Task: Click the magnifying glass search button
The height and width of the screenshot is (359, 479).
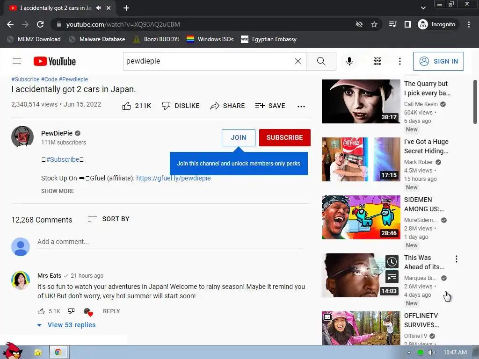Action: tap(321, 61)
